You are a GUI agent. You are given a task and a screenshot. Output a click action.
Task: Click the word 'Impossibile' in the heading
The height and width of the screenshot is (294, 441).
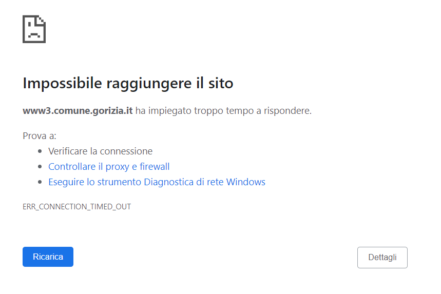[62, 83]
